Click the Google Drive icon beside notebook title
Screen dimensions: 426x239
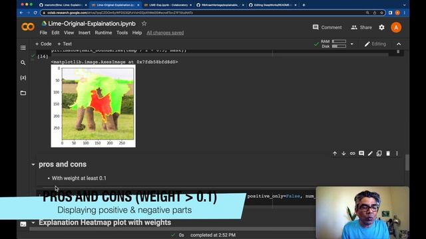click(x=44, y=24)
